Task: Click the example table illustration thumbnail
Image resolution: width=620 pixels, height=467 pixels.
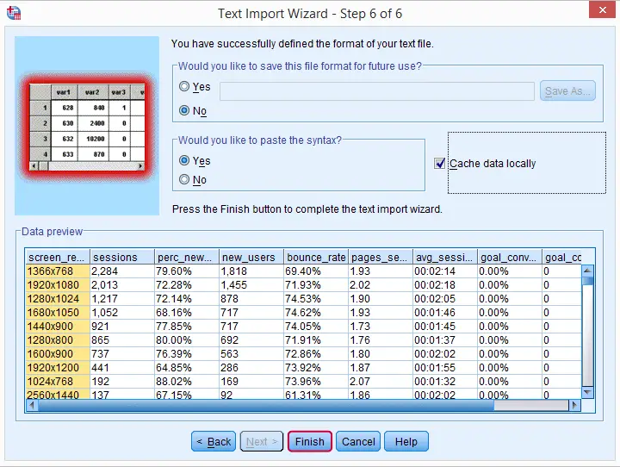Action: pos(87,127)
